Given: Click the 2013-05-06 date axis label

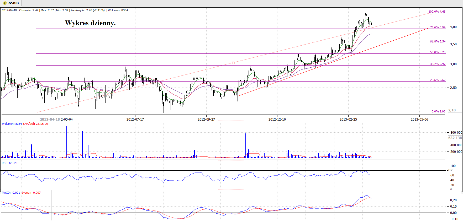Looking at the screenshot, I should (419, 119).
